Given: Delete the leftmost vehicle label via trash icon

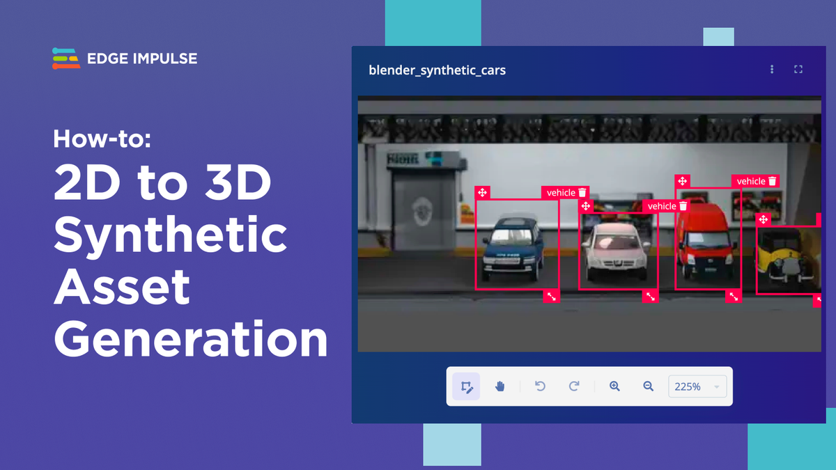Looking at the screenshot, I should [580, 192].
